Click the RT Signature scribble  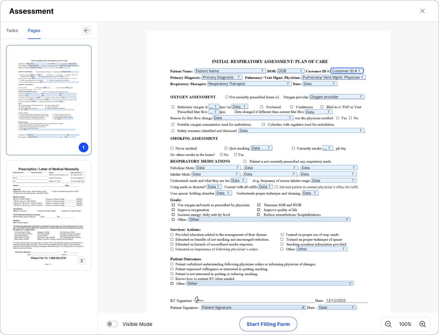(x=199, y=300)
